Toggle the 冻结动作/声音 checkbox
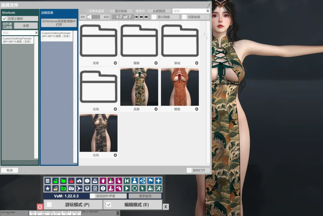 pyautogui.click(x=92, y=196)
